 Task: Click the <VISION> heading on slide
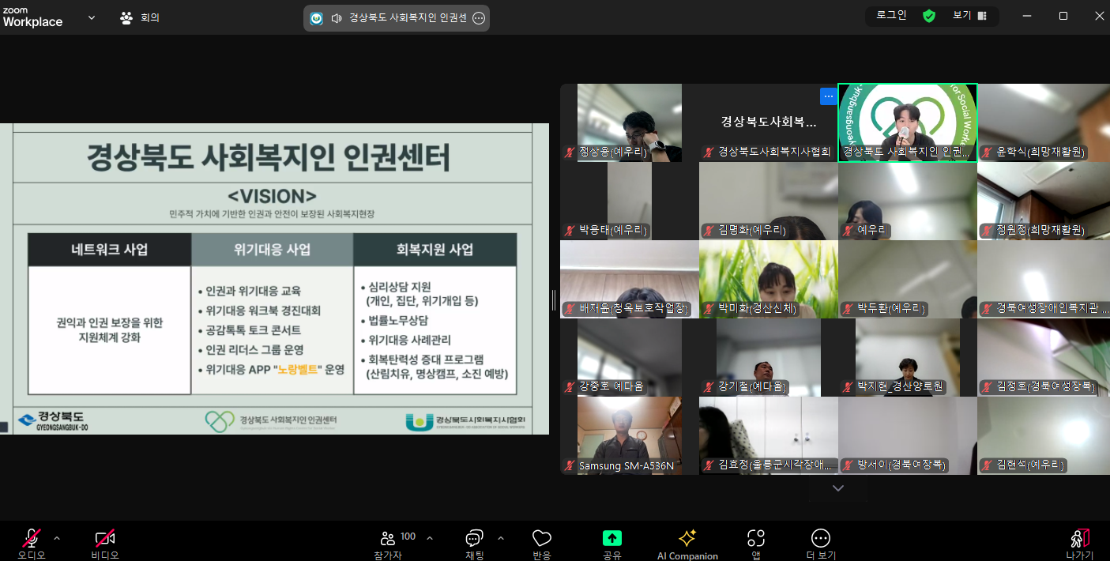pos(272,196)
